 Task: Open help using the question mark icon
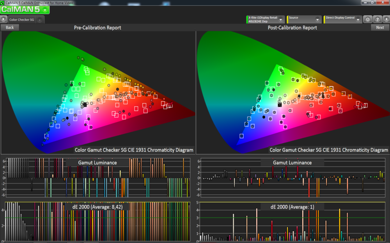click(377, 19)
